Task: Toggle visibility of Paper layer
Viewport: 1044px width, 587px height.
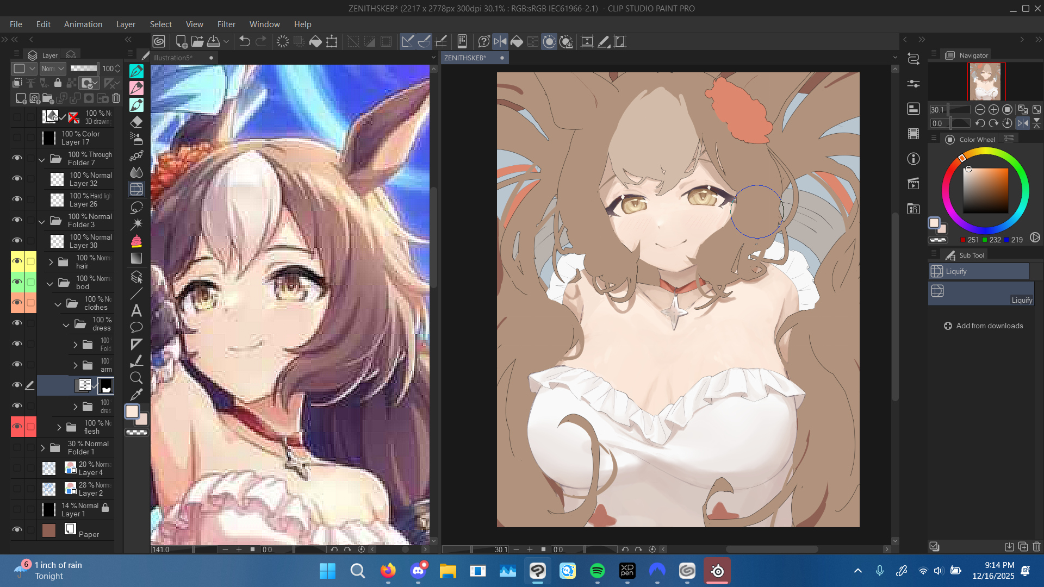Action: 17,529
